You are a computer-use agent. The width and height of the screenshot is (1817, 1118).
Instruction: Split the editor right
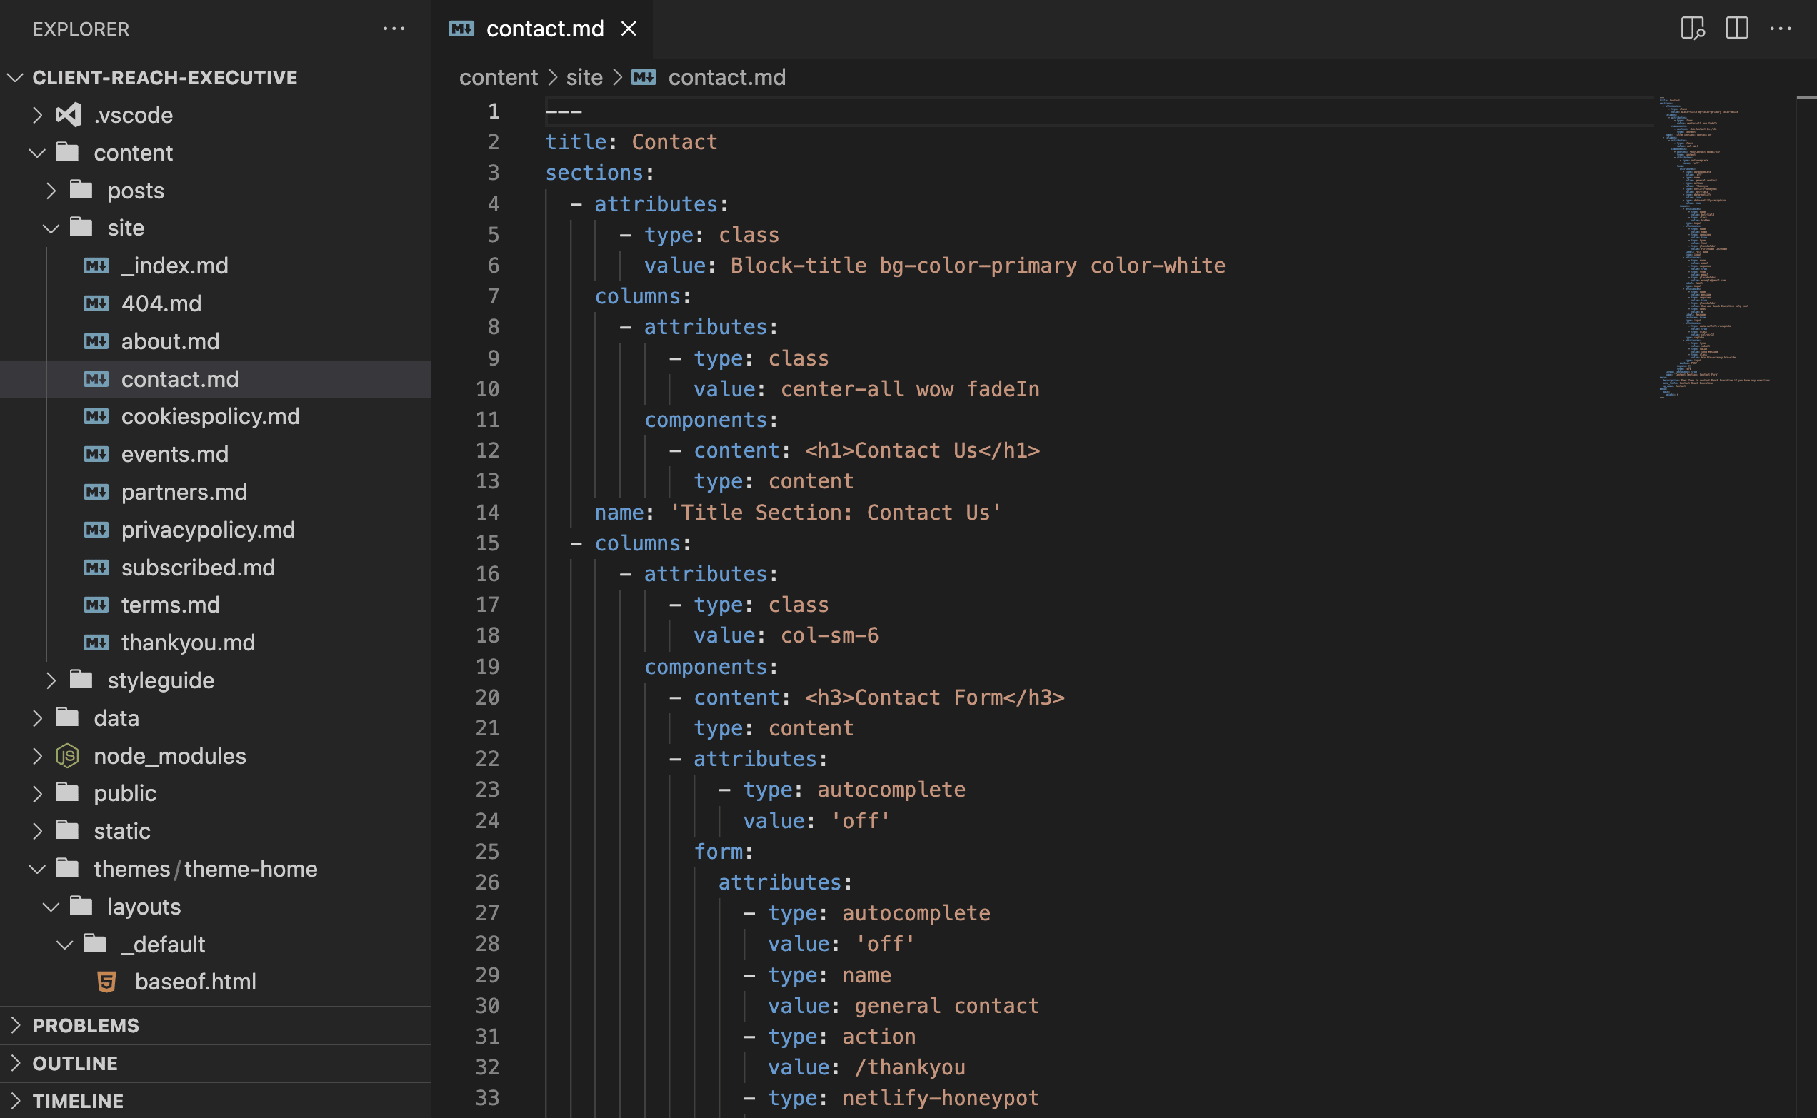1737,29
